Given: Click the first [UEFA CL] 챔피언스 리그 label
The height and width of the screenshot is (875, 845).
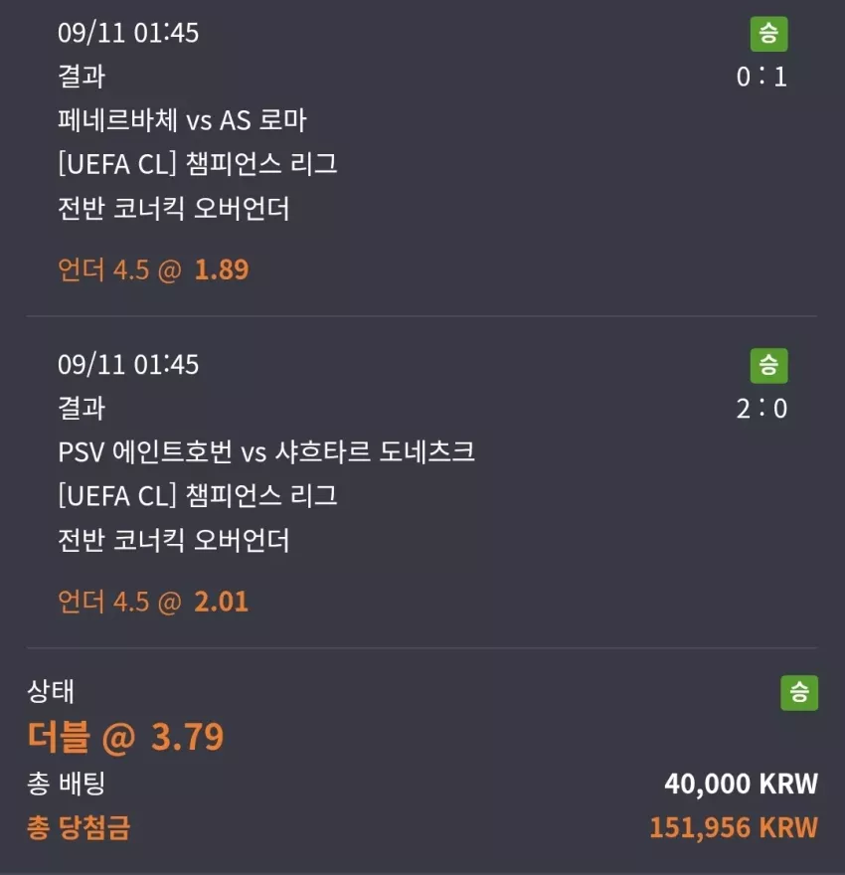Looking at the screenshot, I should coord(198,164).
